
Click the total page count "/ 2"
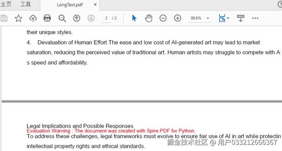coord(114,18)
